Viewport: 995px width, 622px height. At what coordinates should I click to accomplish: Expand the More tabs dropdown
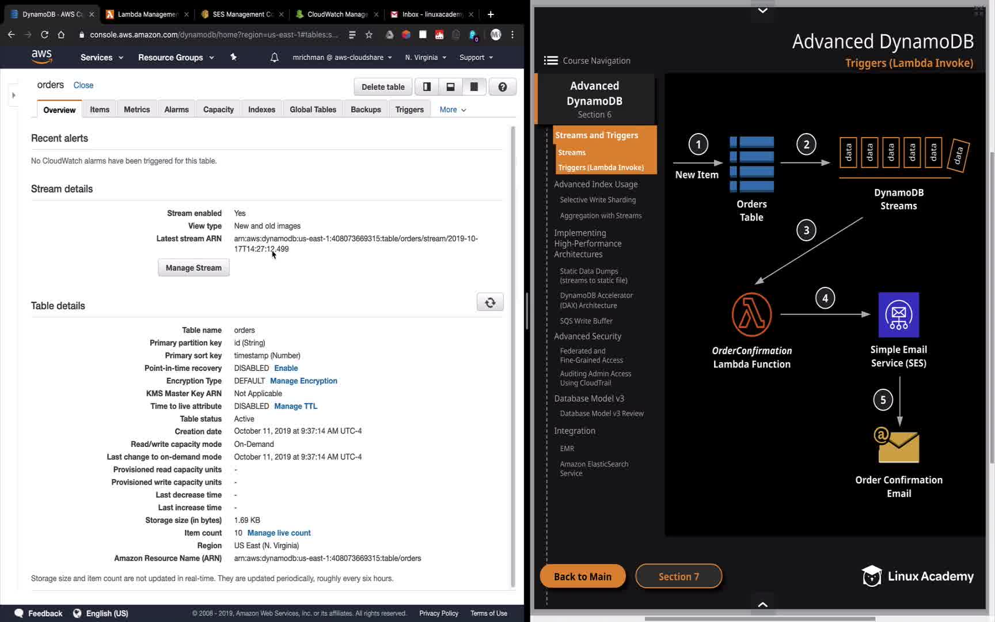pyautogui.click(x=453, y=109)
